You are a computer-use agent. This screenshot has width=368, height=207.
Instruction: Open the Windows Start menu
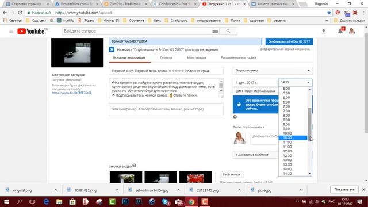tap(6, 202)
